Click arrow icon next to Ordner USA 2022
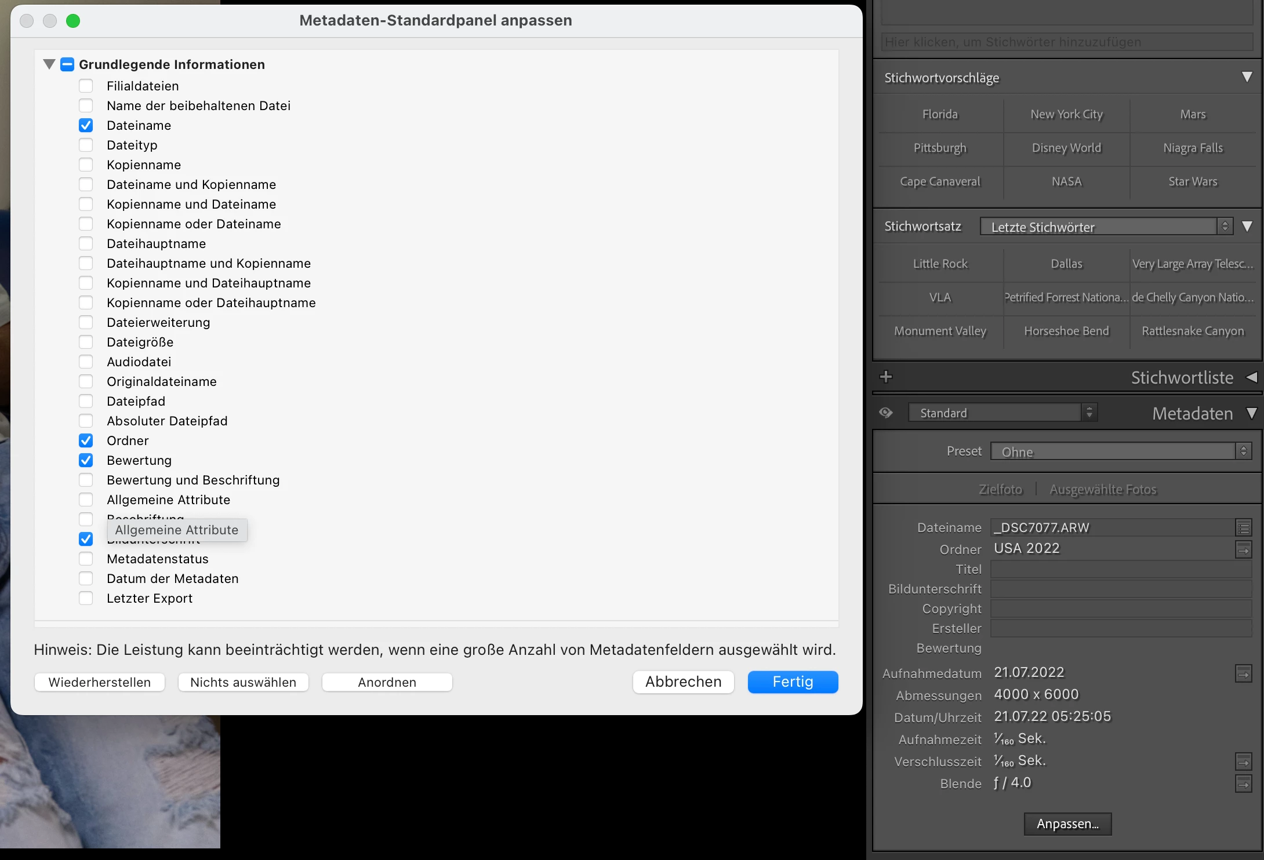This screenshot has width=1264, height=860. (1243, 549)
